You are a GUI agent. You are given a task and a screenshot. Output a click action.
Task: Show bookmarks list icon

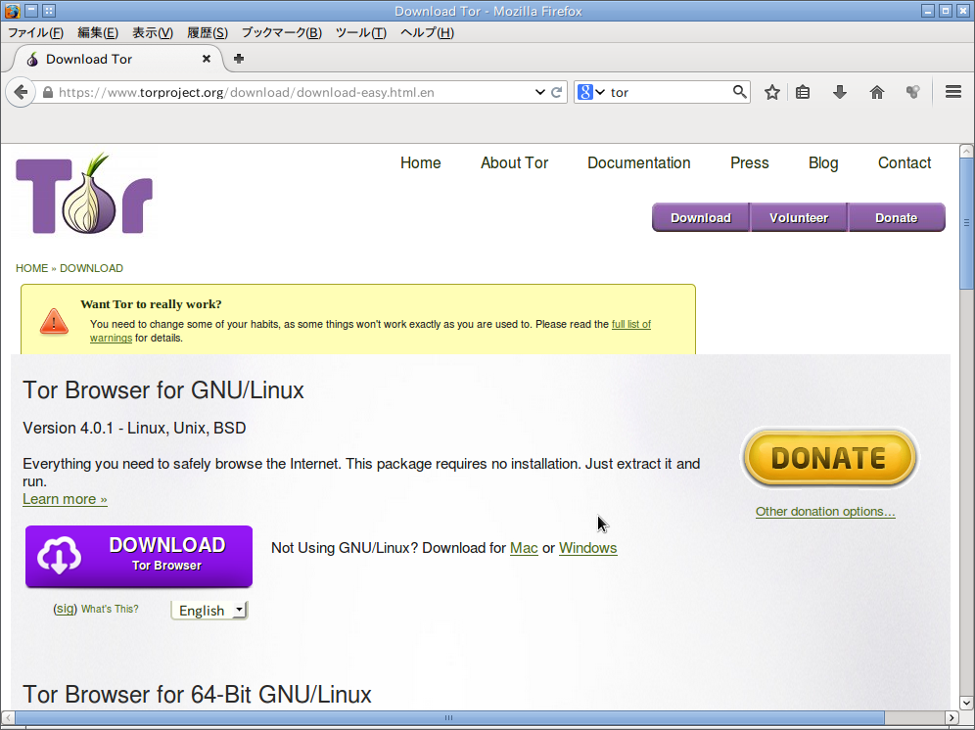(x=803, y=93)
